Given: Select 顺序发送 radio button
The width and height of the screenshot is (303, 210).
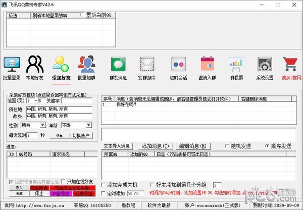Looking at the screenshot, I should pyautogui.click(x=267, y=146).
